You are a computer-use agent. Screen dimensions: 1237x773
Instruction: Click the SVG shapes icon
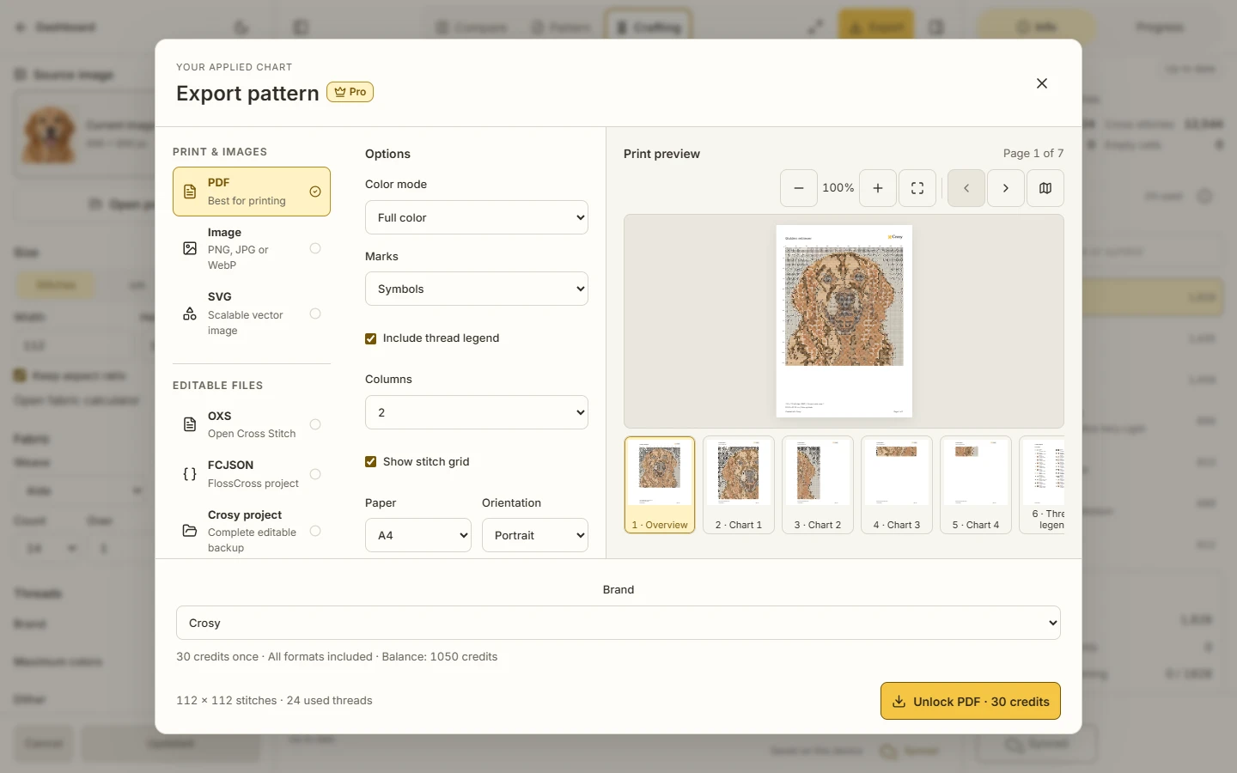pyautogui.click(x=191, y=313)
